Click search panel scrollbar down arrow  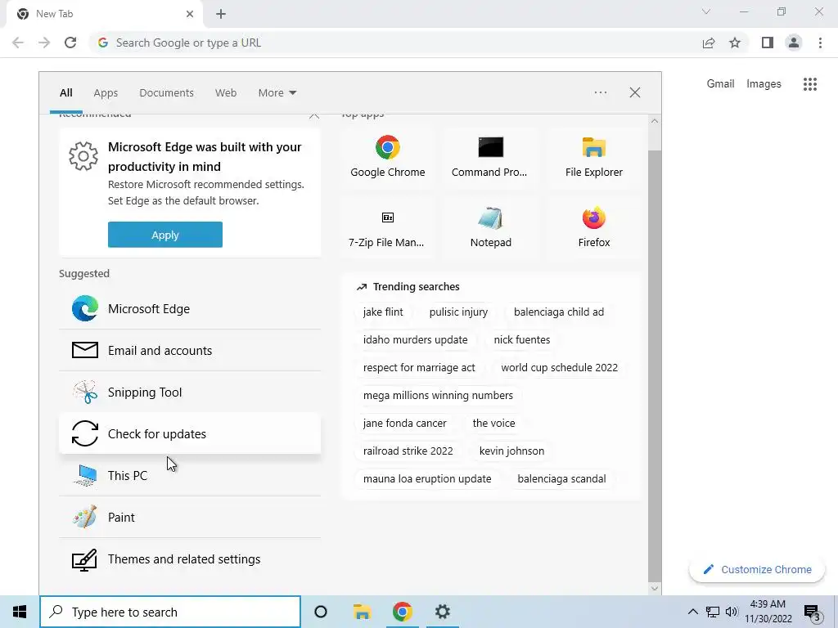tap(655, 589)
